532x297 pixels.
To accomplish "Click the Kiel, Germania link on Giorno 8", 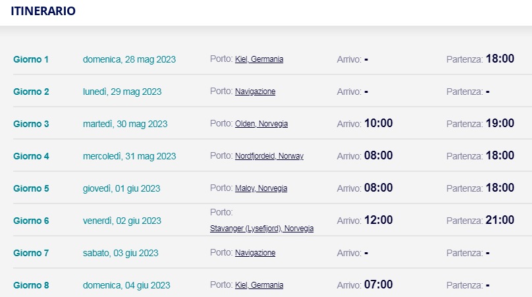I will coord(259,284).
